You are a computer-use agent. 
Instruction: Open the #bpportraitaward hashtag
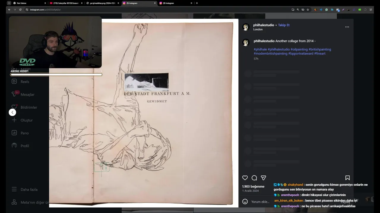pyautogui.click(x=301, y=54)
